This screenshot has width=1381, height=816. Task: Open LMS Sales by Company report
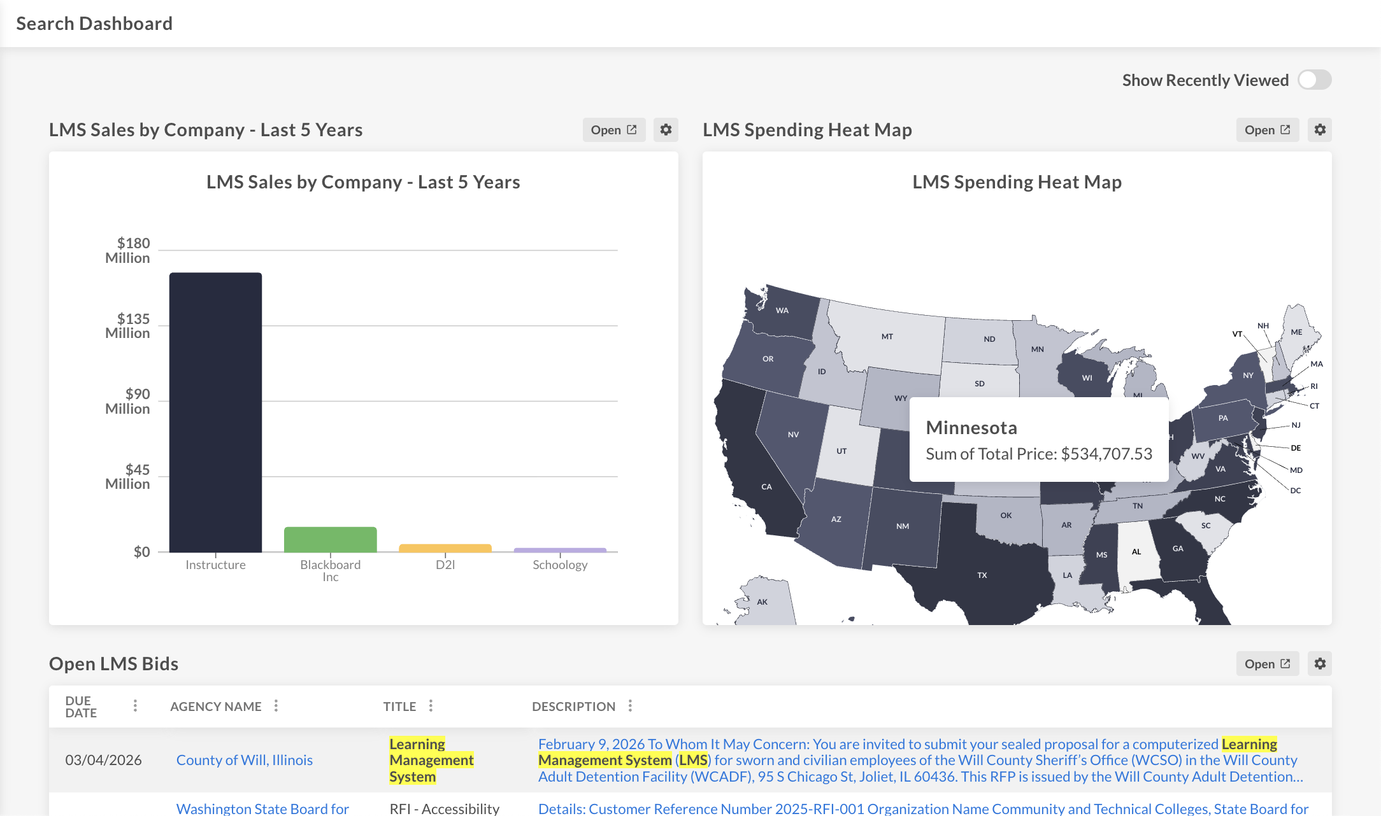tap(613, 130)
